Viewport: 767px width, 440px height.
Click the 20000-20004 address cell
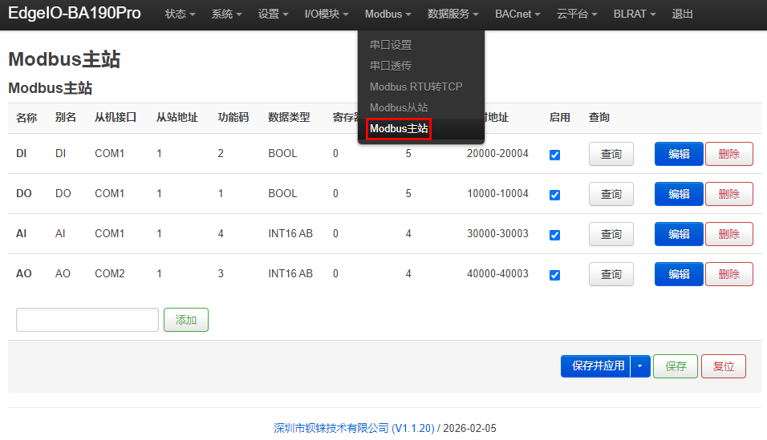(x=497, y=154)
